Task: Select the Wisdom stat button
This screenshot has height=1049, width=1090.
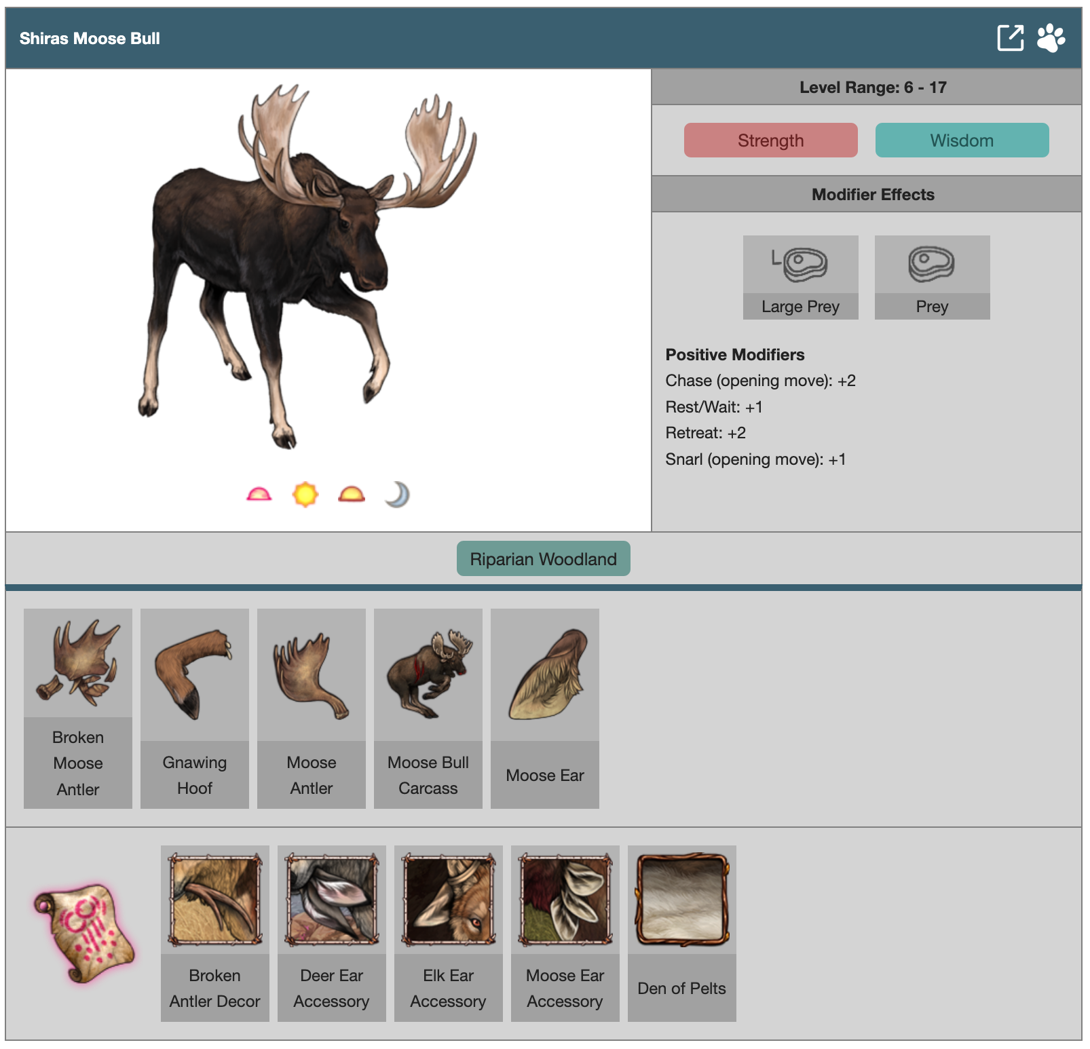Action: 962,140
